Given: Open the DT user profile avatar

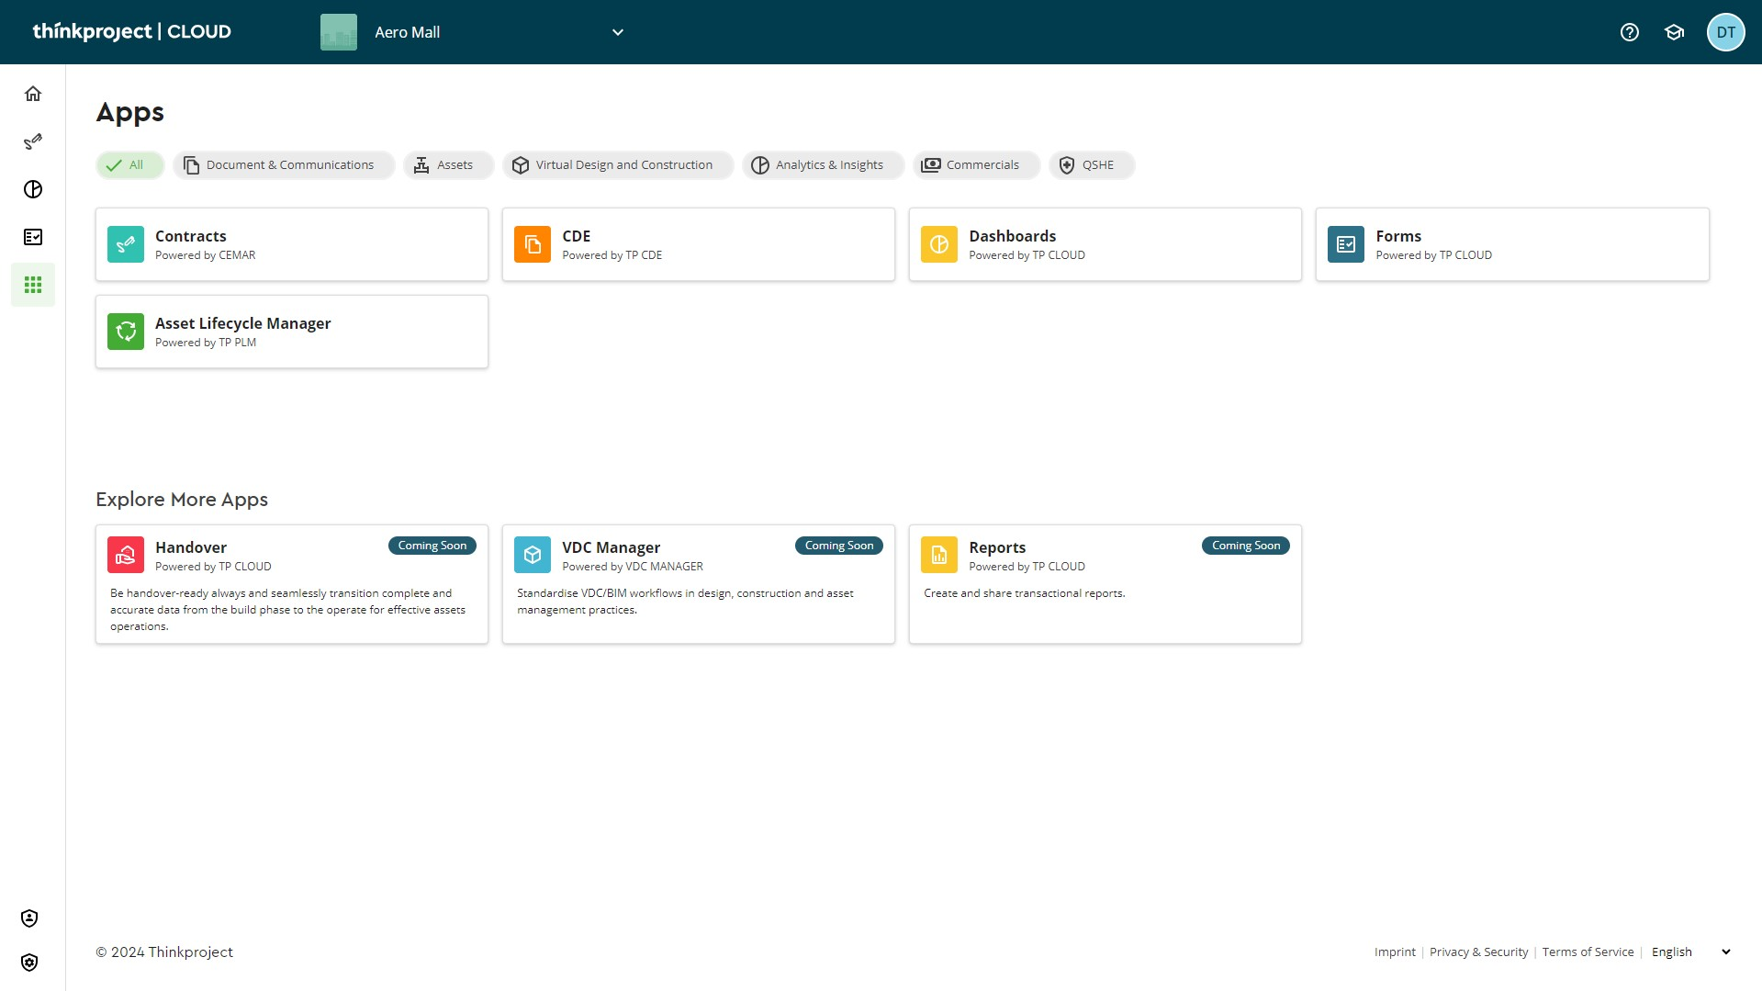Looking at the screenshot, I should [1725, 32].
